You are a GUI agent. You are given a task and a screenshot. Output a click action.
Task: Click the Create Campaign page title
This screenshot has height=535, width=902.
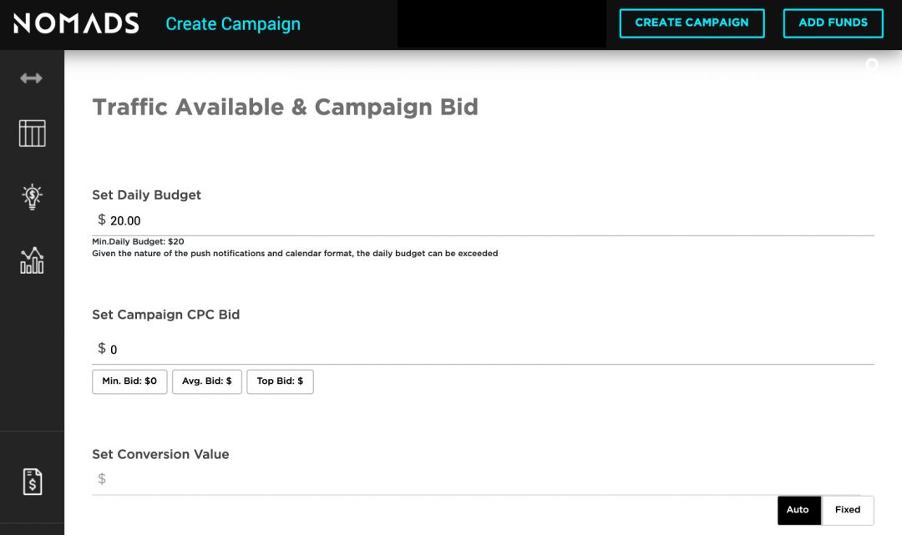pos(233,24)
